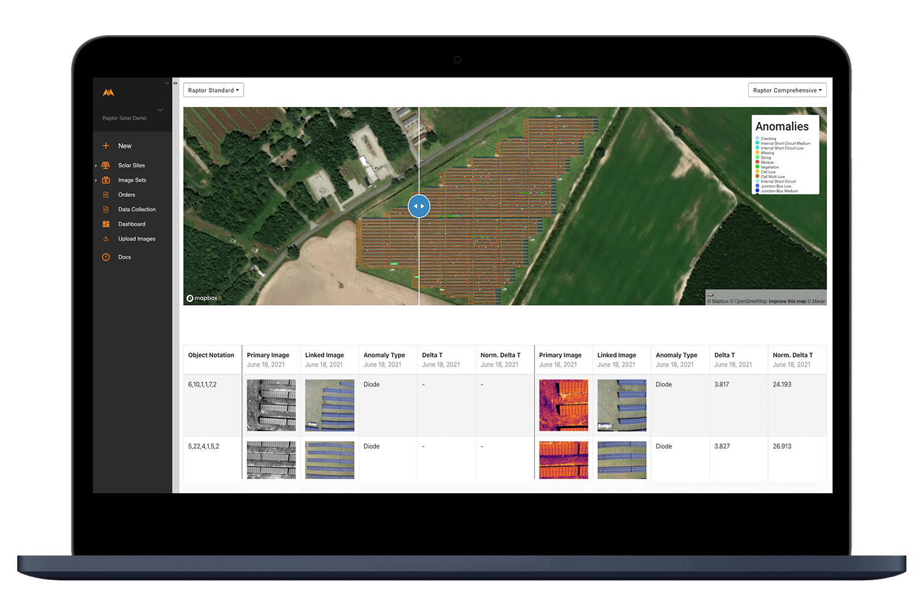Expand the Image Sets tree arrow
Viewport: 923px width, 615px height.
pyautogui.click(x=96, y=180)
